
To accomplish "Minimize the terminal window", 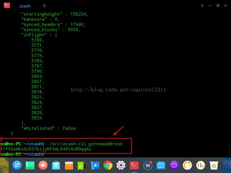I will 210,5.
